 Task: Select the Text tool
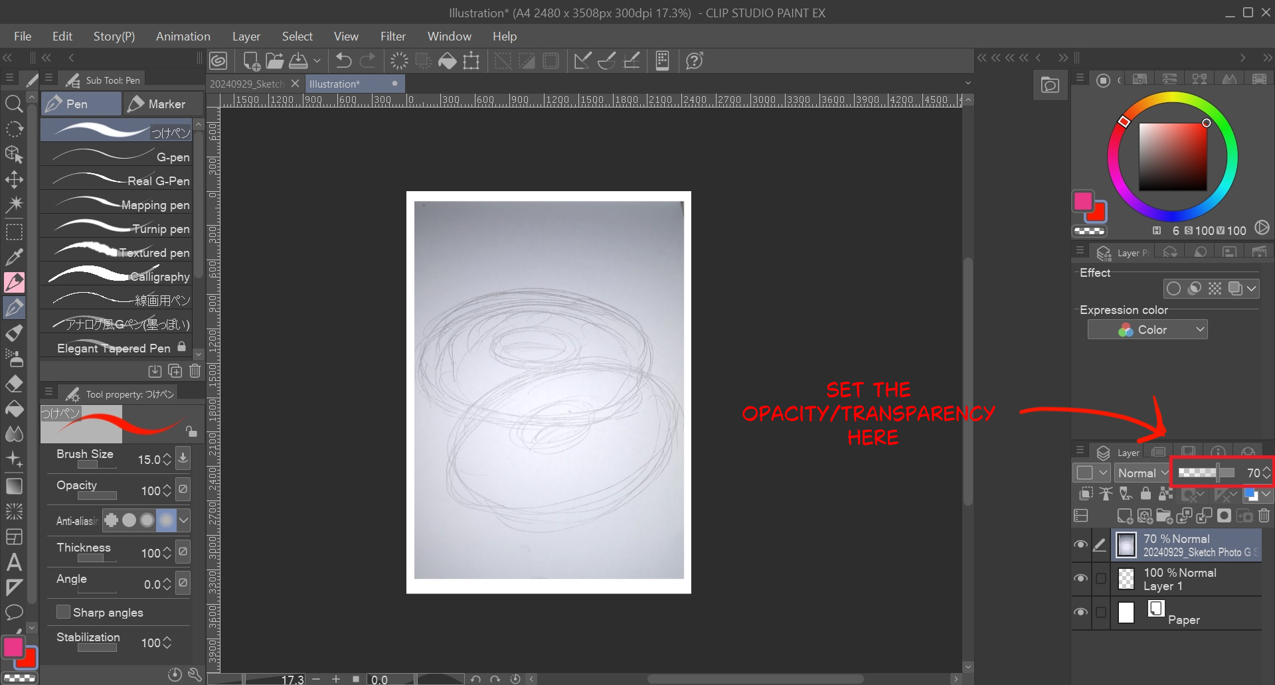pyautogui.click(x=14, y=563)
